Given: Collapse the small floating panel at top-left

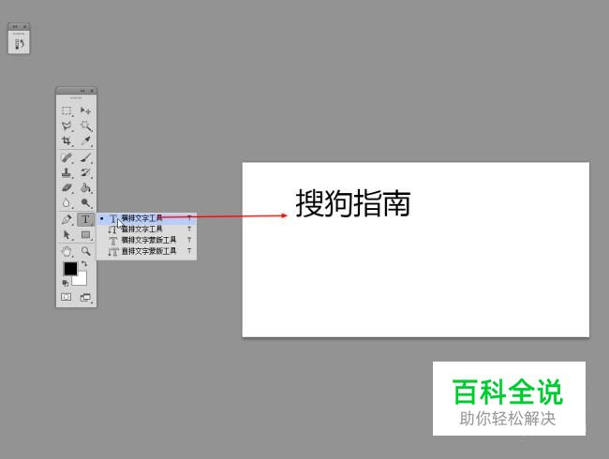Looking at the screenshot, I should click(15, 26).
